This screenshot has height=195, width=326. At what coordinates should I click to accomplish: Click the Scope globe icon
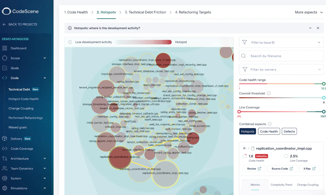5,58
